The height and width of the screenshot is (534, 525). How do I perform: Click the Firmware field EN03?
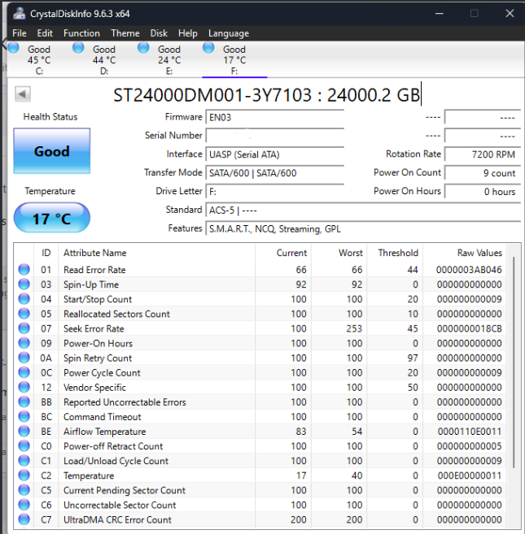(274, 118)
